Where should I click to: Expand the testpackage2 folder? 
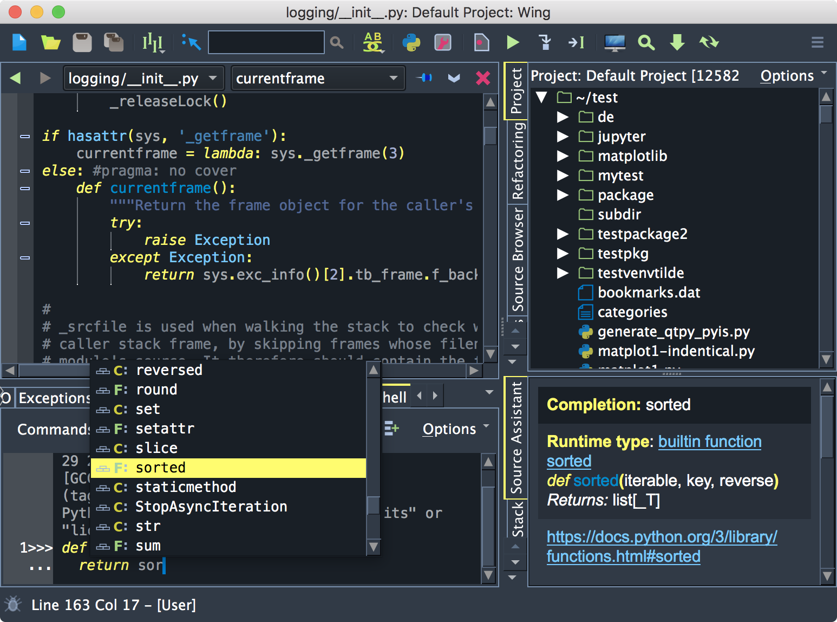point(563,234)
